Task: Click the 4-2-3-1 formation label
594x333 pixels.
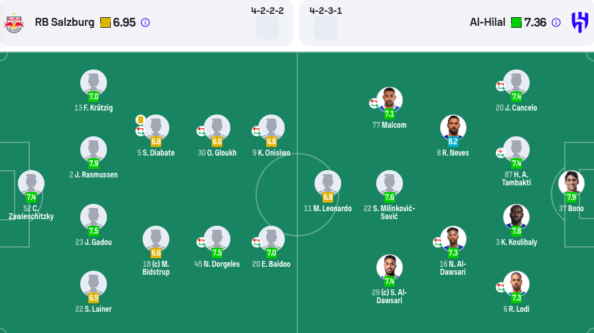Action: [x=326, y=11]
